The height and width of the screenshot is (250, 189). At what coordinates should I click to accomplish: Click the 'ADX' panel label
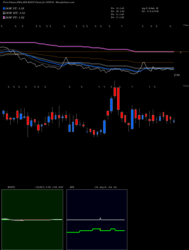click(x=72, y=187)
